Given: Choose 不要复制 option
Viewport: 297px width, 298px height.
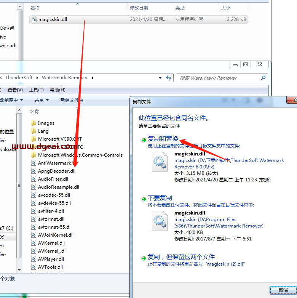Looking at the screenshot, I should 160,198.
